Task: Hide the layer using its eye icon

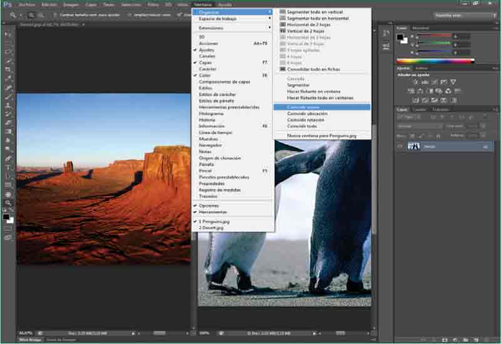Action: pos(400,146)
